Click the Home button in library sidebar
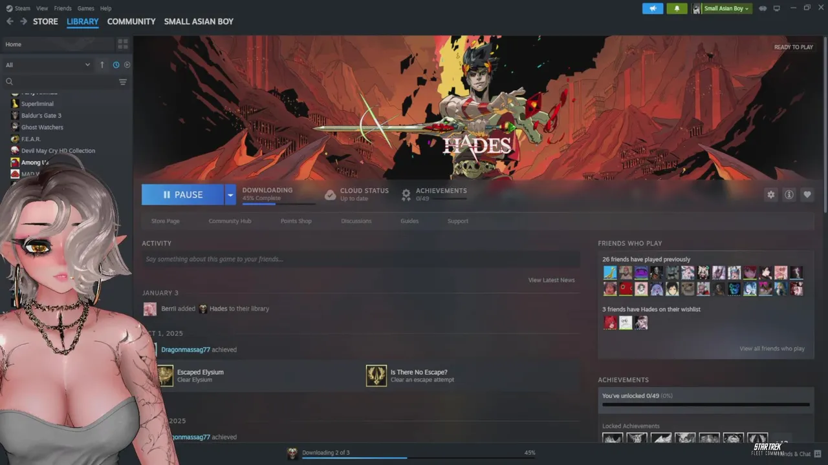Viewport: 828px width, 465px height. 58,45
